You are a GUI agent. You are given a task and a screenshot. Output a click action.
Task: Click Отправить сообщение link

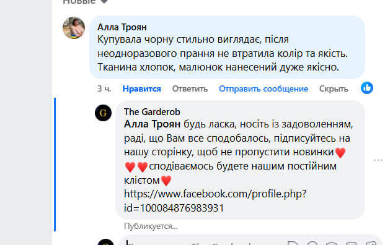pyautogui.click(x=263, y=88)
